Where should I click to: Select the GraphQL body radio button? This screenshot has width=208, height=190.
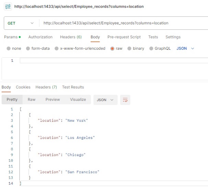click(x=151, y=48)
